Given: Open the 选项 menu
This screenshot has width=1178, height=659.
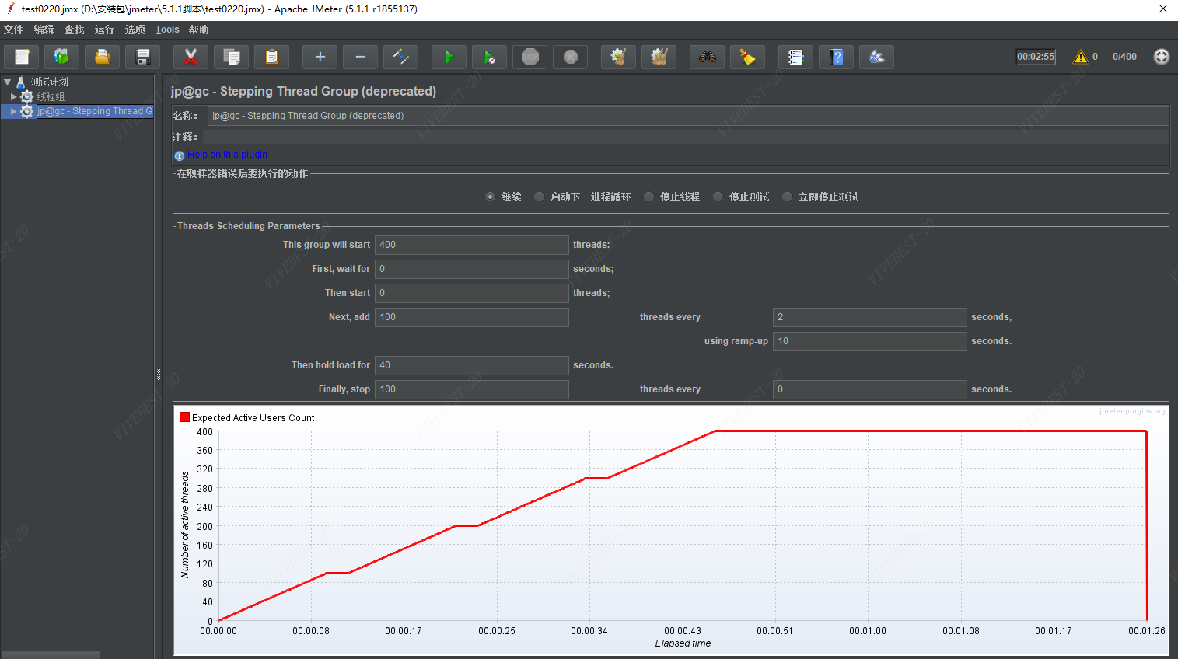Looking at the screenshot, I should tap(135, 30).
